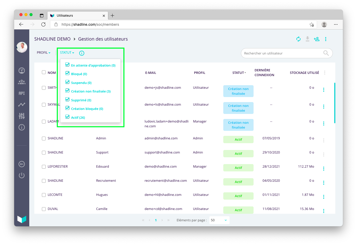This screenshot has width=357, height=245.
Task: Open the API section in sidebar
Action: 22,93
